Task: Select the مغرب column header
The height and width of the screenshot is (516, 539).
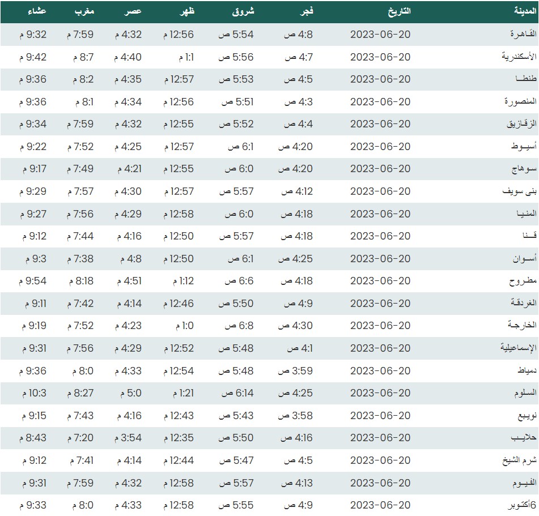Action: click(86, 11)
